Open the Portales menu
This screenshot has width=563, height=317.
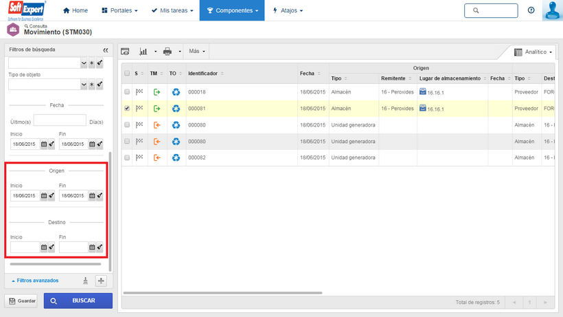[x=119, y=10]
